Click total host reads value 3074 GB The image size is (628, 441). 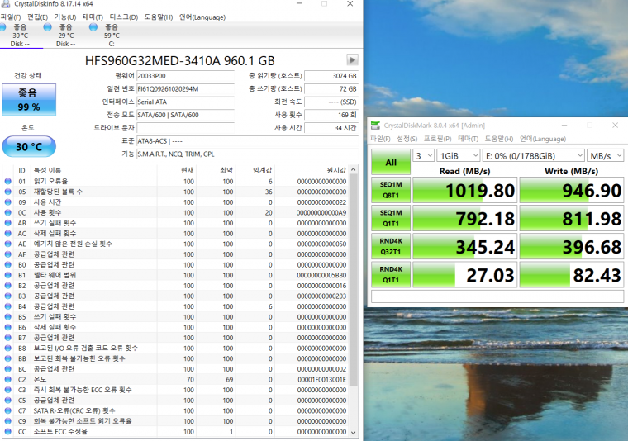point(331,76)
